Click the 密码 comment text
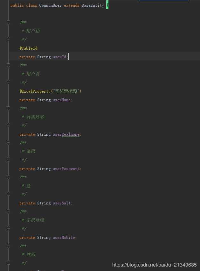This screenshot has width=200, height=271. click(x=31, y=151)
